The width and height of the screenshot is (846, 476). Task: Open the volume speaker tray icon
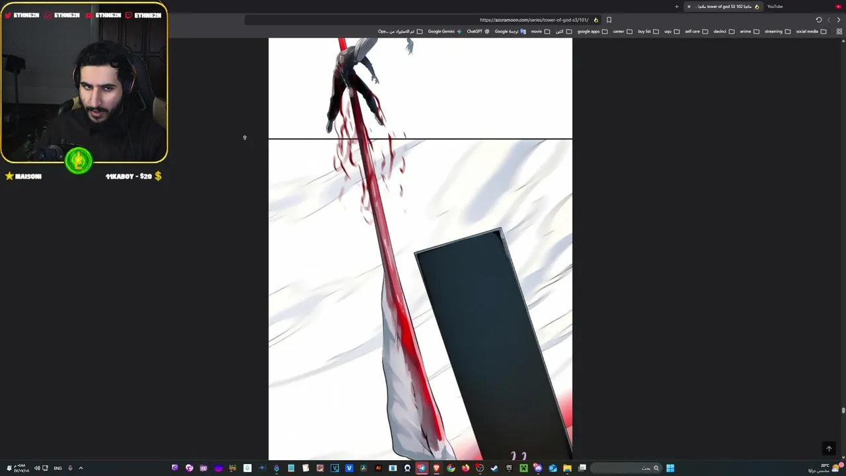(37, 468)
